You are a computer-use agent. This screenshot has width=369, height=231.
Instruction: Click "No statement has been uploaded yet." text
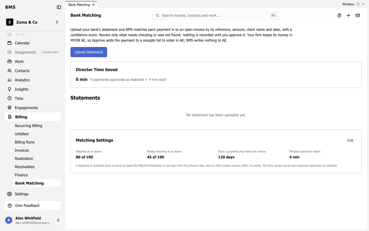216,115
